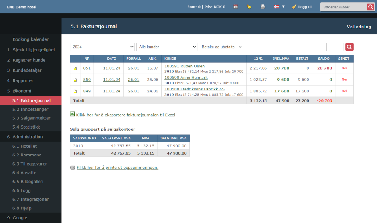Open the year 2024 dropdown
This screenshot has height=223, width=377.
(102, 47)
